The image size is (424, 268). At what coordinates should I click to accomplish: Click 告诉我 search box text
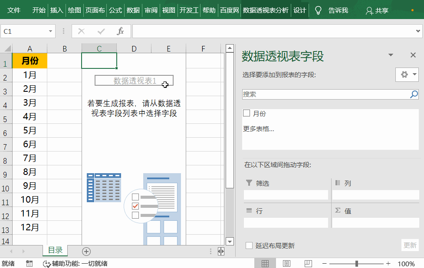pos(338,10)
